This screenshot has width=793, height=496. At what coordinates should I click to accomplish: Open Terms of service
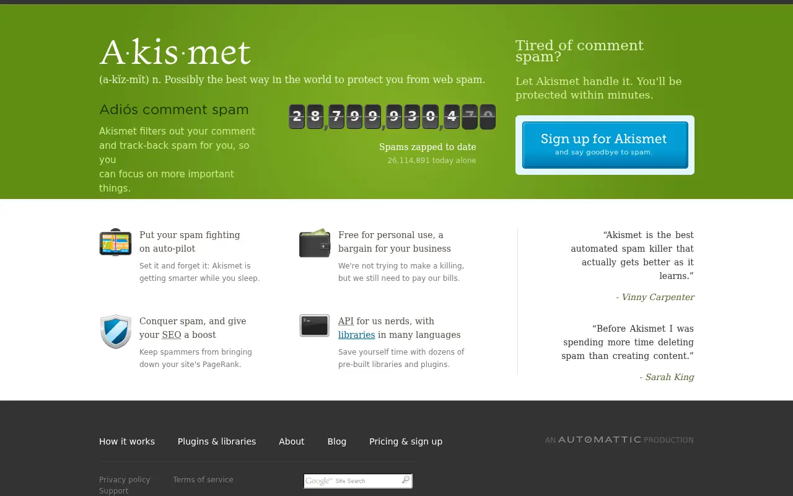coord(203,480)
